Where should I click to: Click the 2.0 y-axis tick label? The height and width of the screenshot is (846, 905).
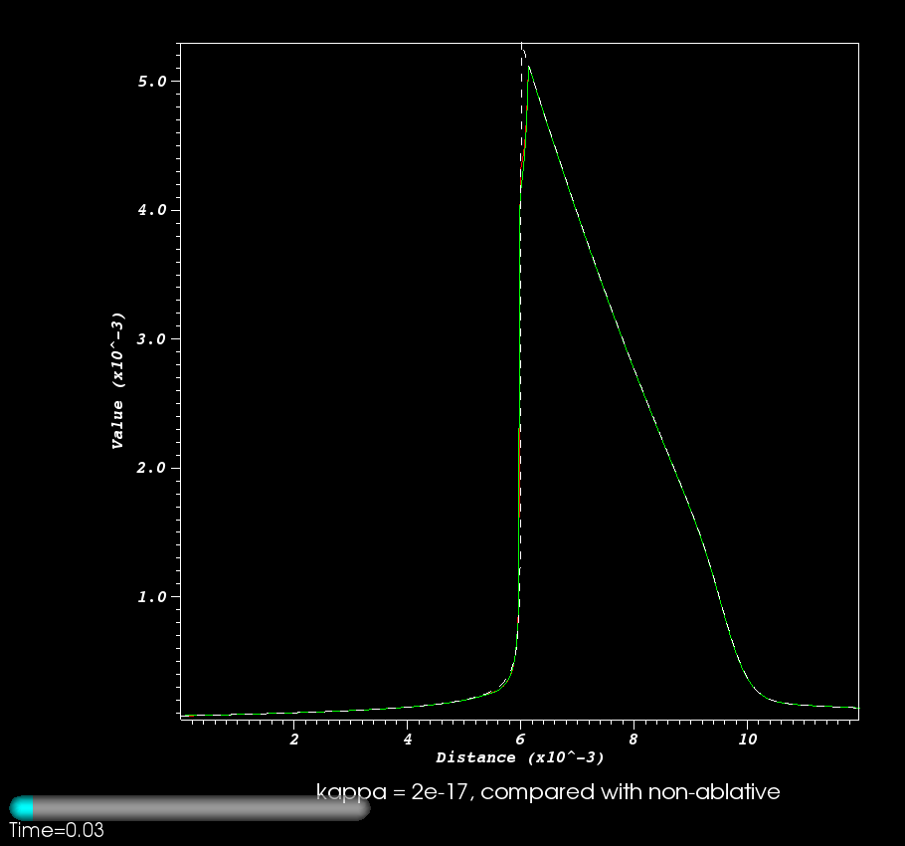coord(152,468)
